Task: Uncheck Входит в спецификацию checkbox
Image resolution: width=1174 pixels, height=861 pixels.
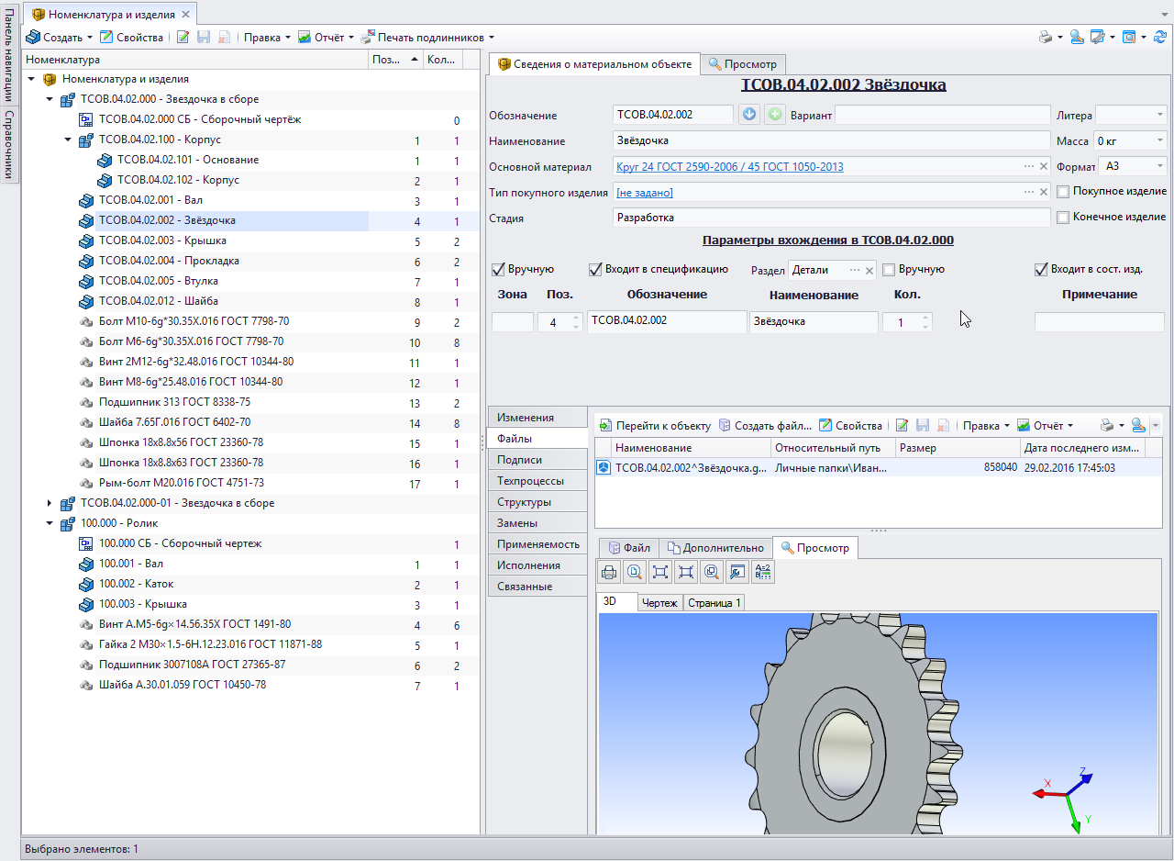Action: (595, 270)
